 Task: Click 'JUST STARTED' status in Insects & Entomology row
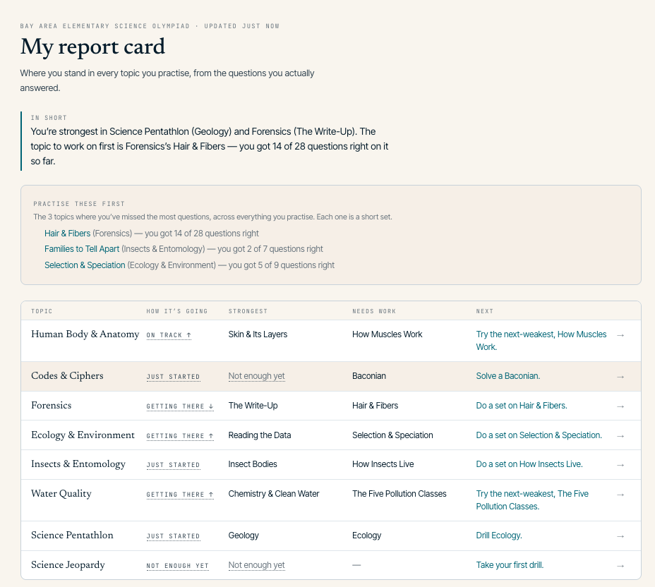click(x=173, y=465)
